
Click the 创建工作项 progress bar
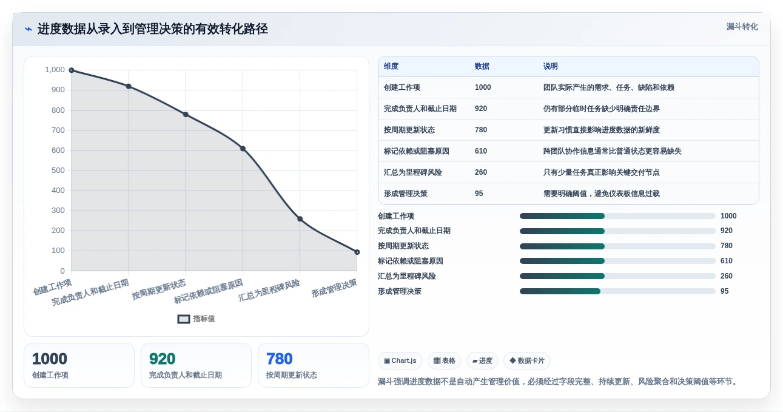[x=617, y=216]
